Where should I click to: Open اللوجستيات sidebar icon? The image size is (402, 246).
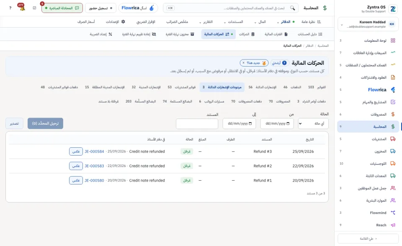393,164
